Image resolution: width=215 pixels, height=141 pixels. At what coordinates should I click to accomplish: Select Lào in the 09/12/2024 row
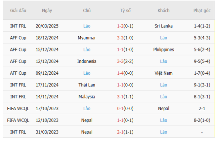point(87,73)
